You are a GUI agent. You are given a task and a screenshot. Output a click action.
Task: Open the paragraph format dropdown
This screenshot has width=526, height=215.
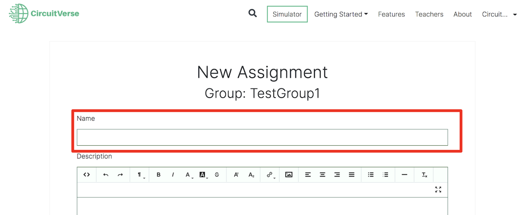[x=140, y=175]
